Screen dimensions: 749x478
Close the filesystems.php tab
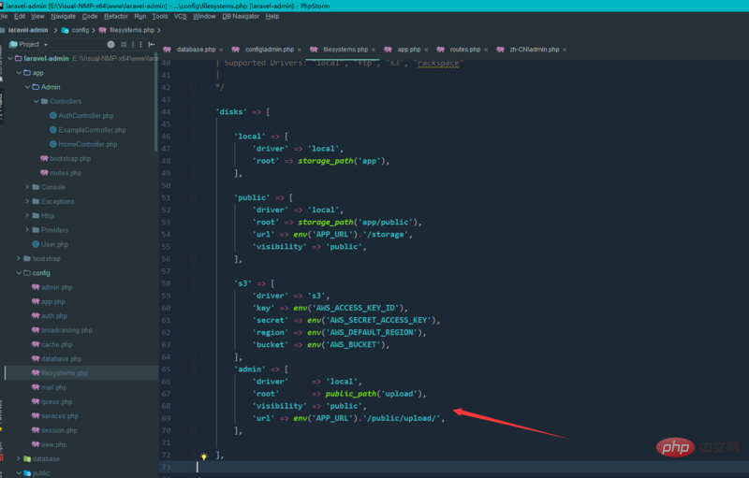pyautogui.click(x=374, y=51)
